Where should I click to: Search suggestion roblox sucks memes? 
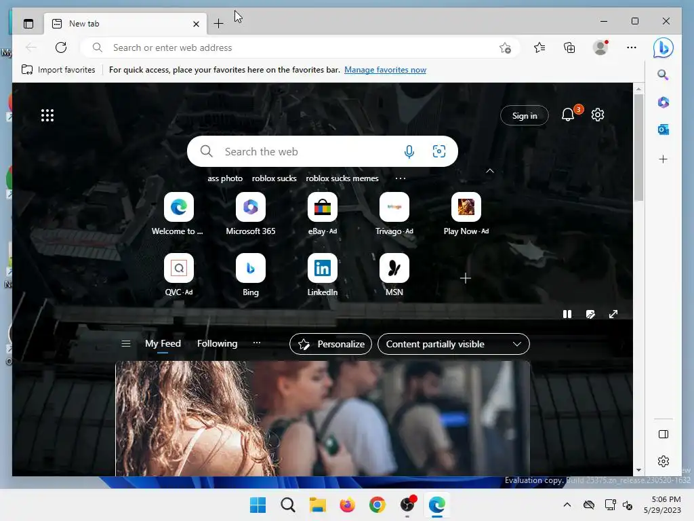(x=342, y=178)
